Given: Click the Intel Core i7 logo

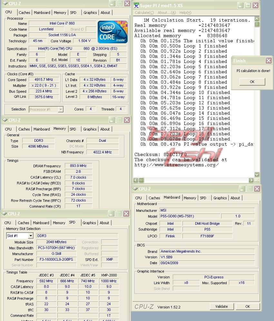Looking at the screenshot, I should coord(113,32).
